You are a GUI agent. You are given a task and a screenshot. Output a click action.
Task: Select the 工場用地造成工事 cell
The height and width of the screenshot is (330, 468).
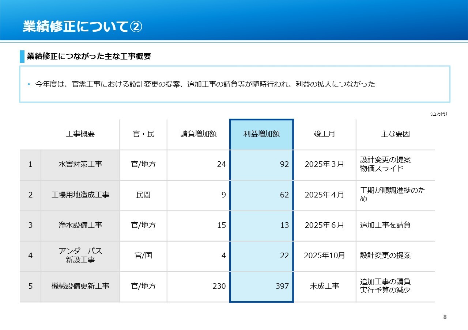tap(80, 195)
